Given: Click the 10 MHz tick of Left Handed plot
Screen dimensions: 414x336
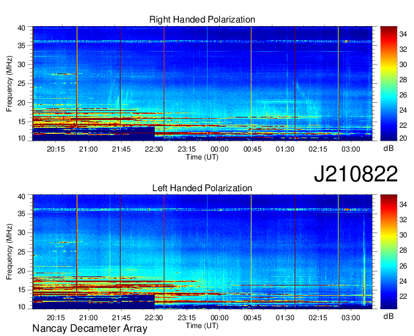Looking at the screenshot, I should (x=21, y=307).
